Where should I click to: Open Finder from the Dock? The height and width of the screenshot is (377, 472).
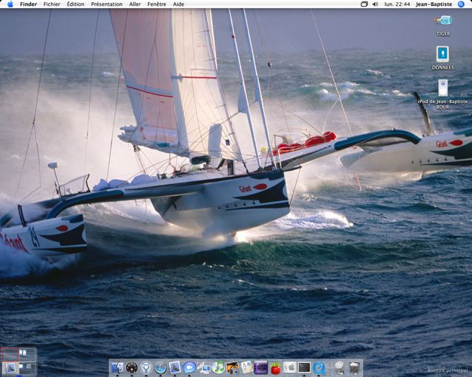pos(117,367)
